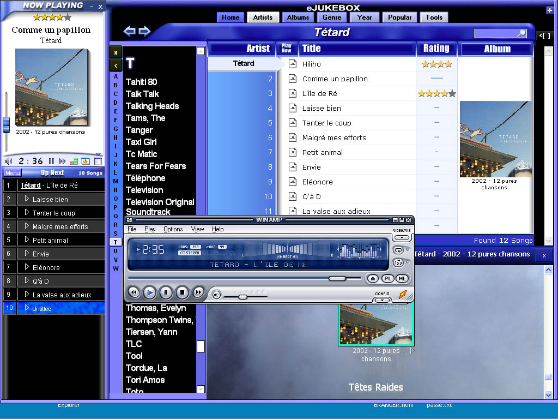Viewport: 558px width, 419px height.
Task: Open the Up Next Menu
Action: coord(13,173)
